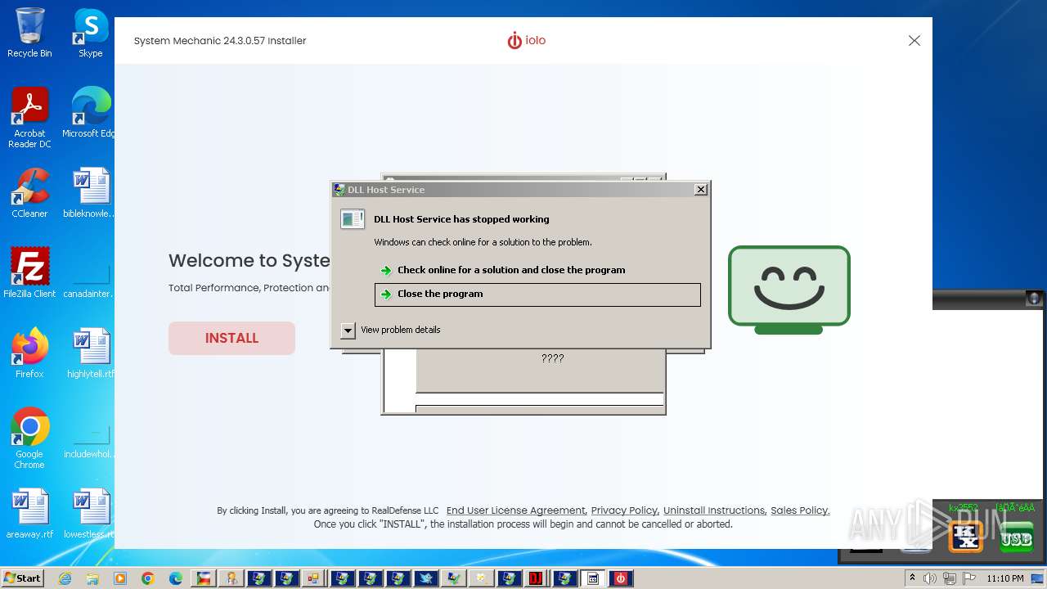
Task: Click the KX gadget icon
Action: pos(966,537)
